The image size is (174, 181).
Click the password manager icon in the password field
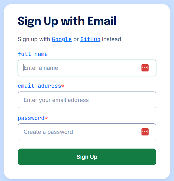[x=145, y=132]
